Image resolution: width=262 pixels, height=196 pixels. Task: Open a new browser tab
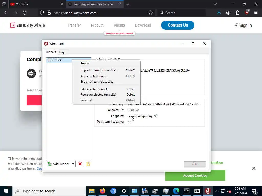click(128, 4)
